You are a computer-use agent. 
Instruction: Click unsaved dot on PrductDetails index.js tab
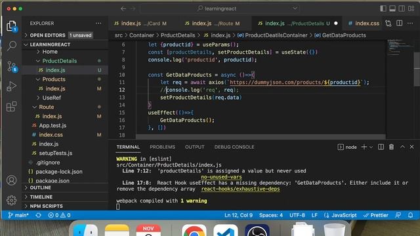pos(336,24)
